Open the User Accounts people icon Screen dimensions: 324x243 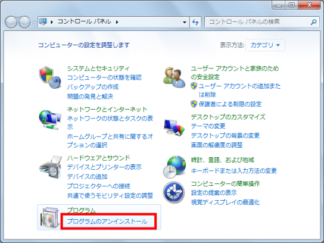[x=174, y=77]
